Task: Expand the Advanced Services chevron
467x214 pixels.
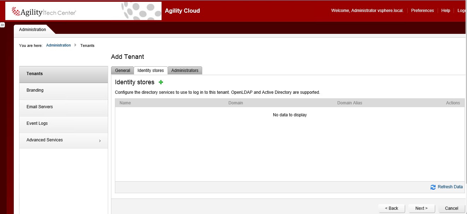Action: pyautogui.click(x=100, y=141)
